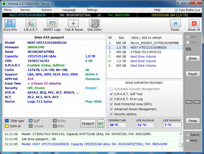Click the LIFE MAXIMUM 51 °C field
The height and width of the screenshot is (154, 204).
point(145,125)
